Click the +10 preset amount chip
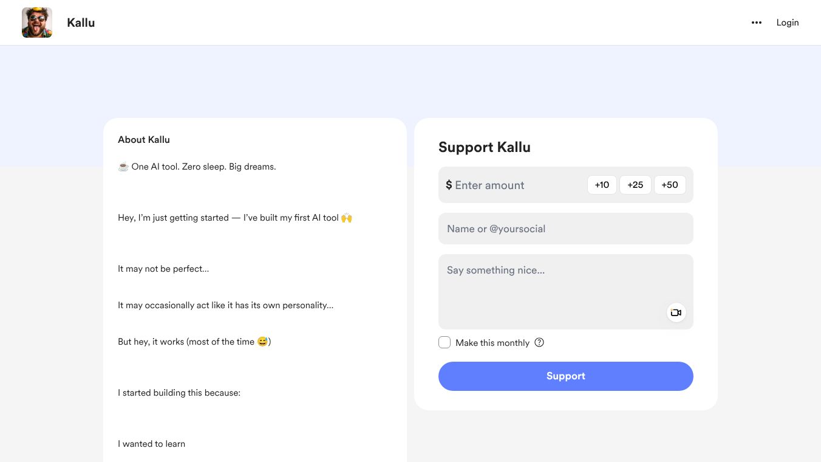Viewport: 821px width, 462px height. click(x=602, y=185)
